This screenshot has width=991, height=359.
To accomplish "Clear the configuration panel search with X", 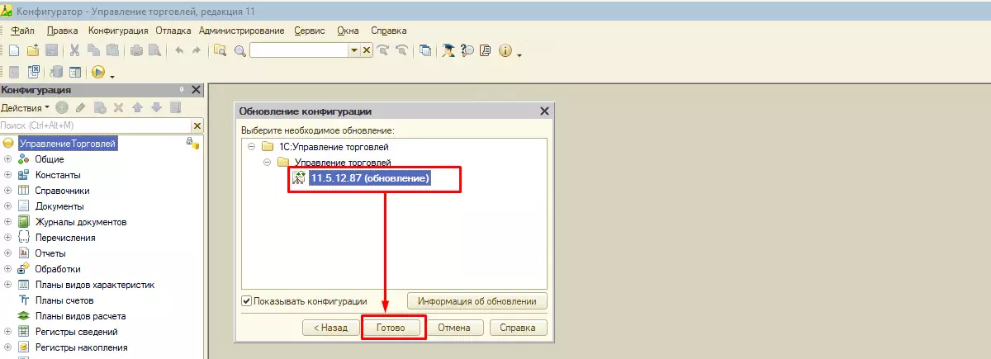I will [197, 125].
